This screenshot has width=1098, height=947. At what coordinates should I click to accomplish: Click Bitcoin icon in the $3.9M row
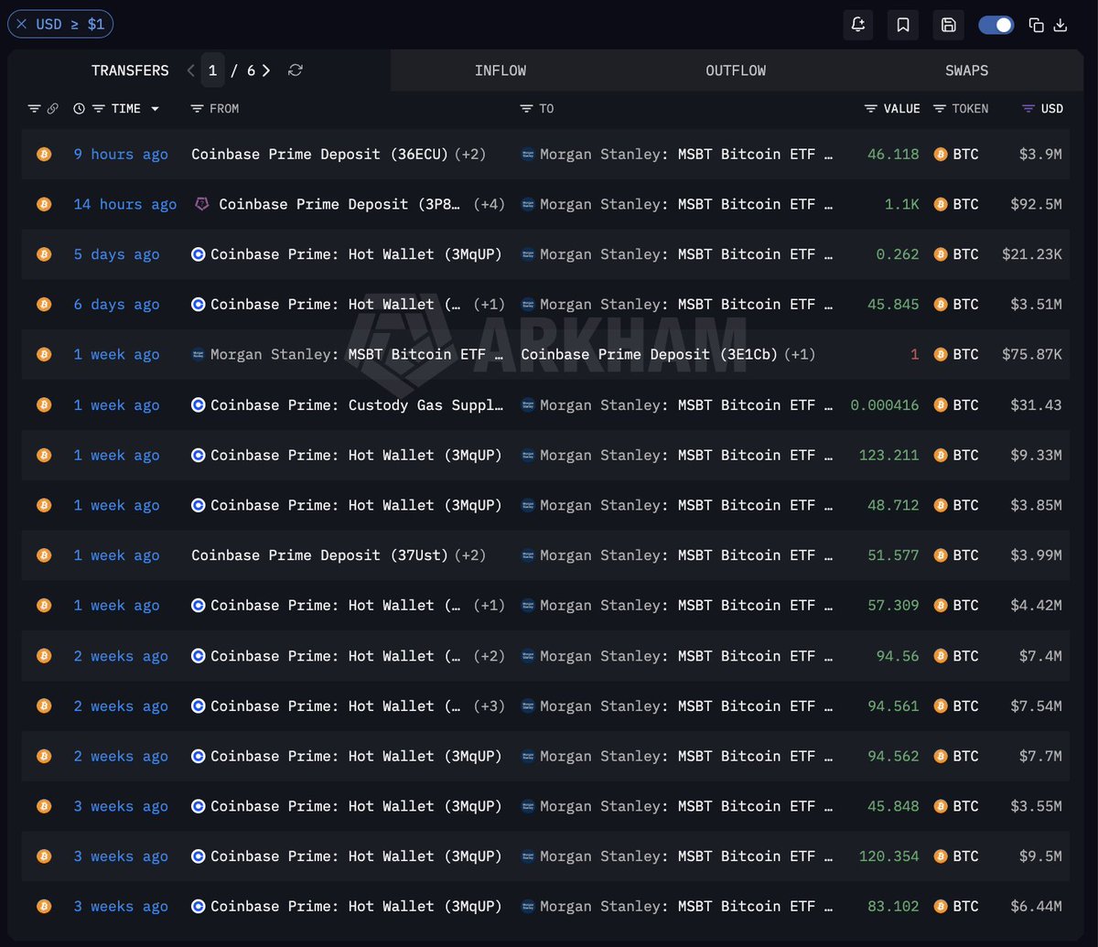click(x=44, y=155)
